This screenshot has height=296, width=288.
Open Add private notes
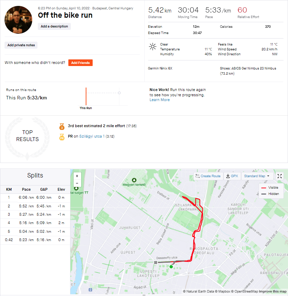point(21,45)
